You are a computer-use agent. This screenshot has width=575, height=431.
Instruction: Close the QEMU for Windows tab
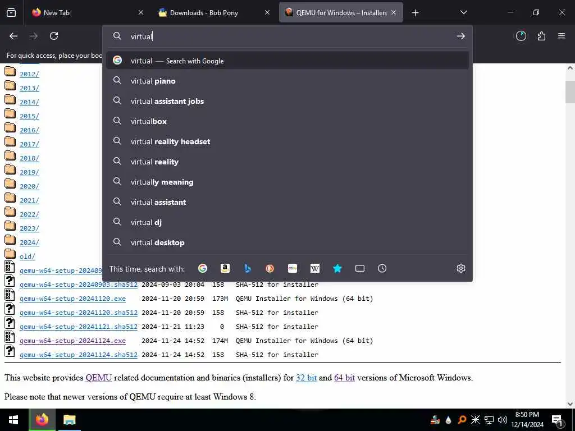tap(394, 12)
